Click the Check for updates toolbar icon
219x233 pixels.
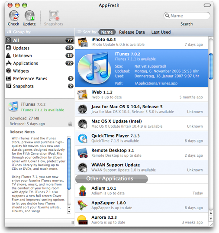tap(14, 16)
